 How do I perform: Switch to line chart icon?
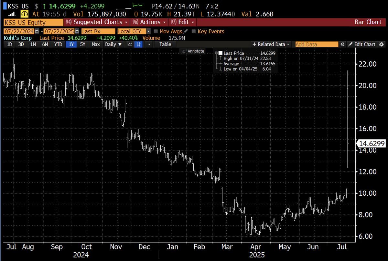coord(130,44)
